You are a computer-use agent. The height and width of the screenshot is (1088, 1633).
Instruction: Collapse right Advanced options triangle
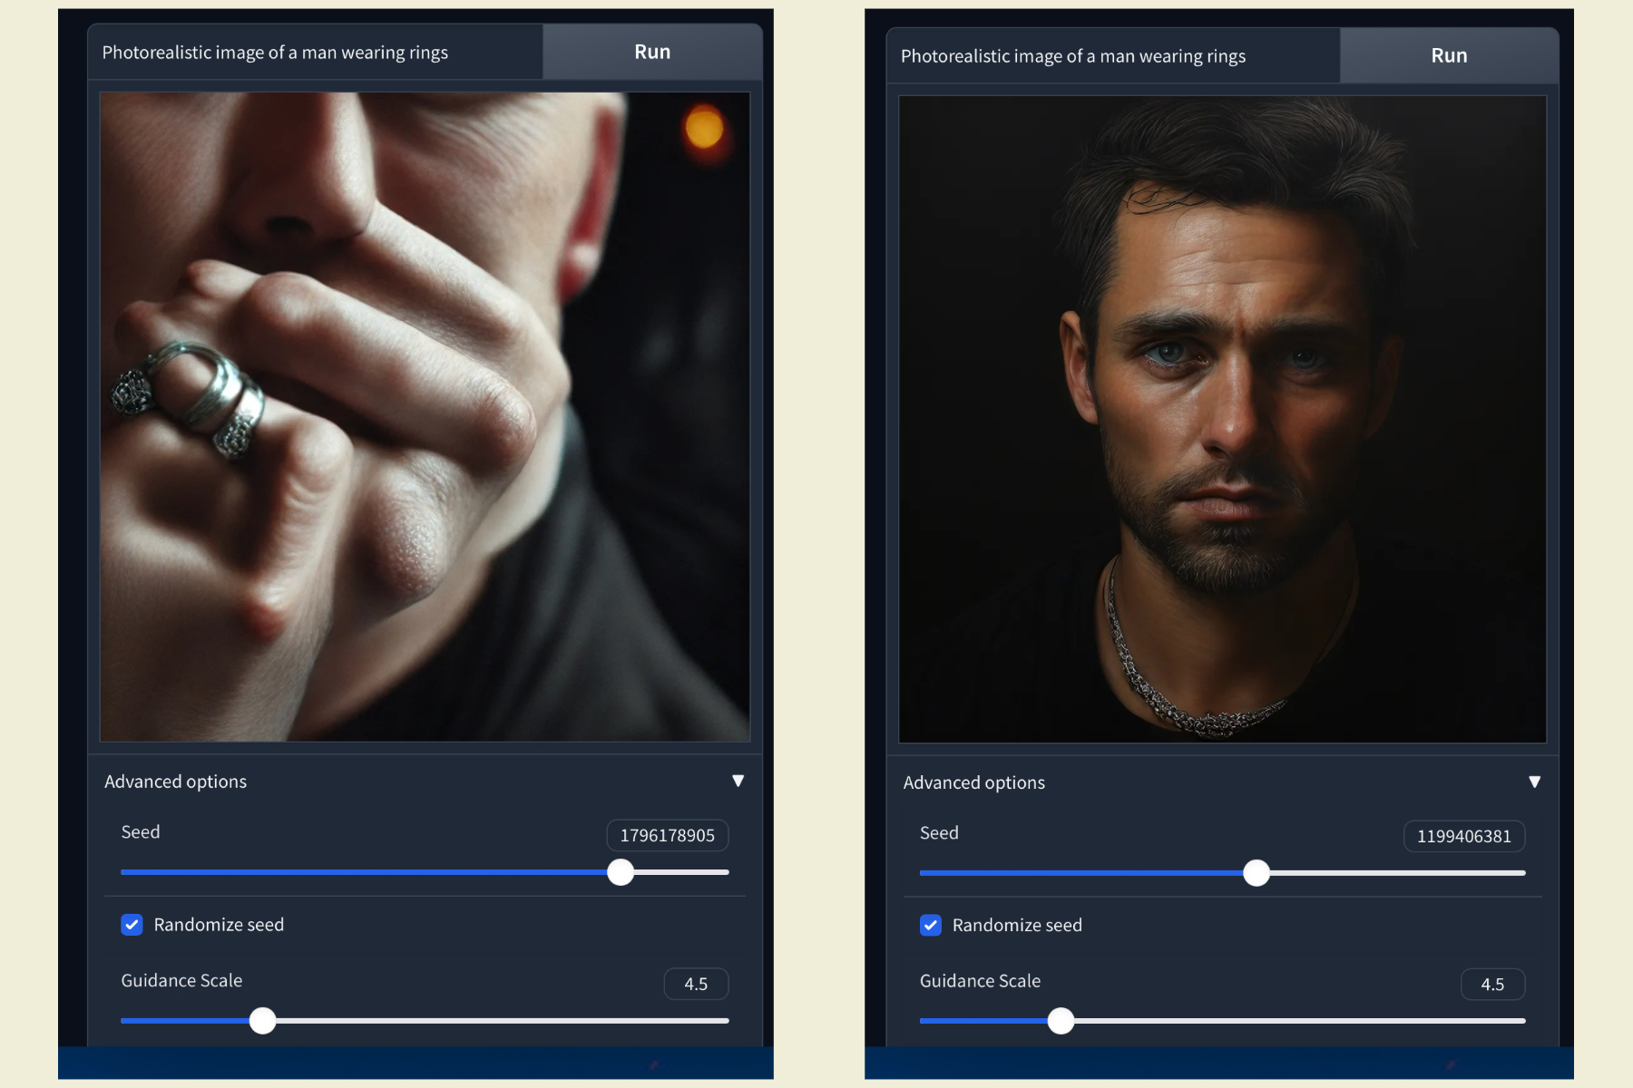click(x=1534, y=782)
